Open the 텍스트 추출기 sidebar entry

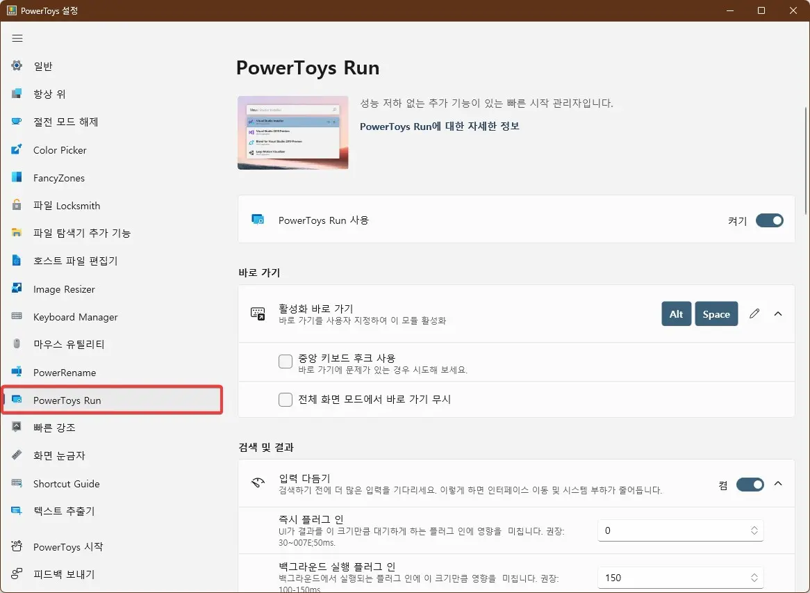[x=112, y=511]
